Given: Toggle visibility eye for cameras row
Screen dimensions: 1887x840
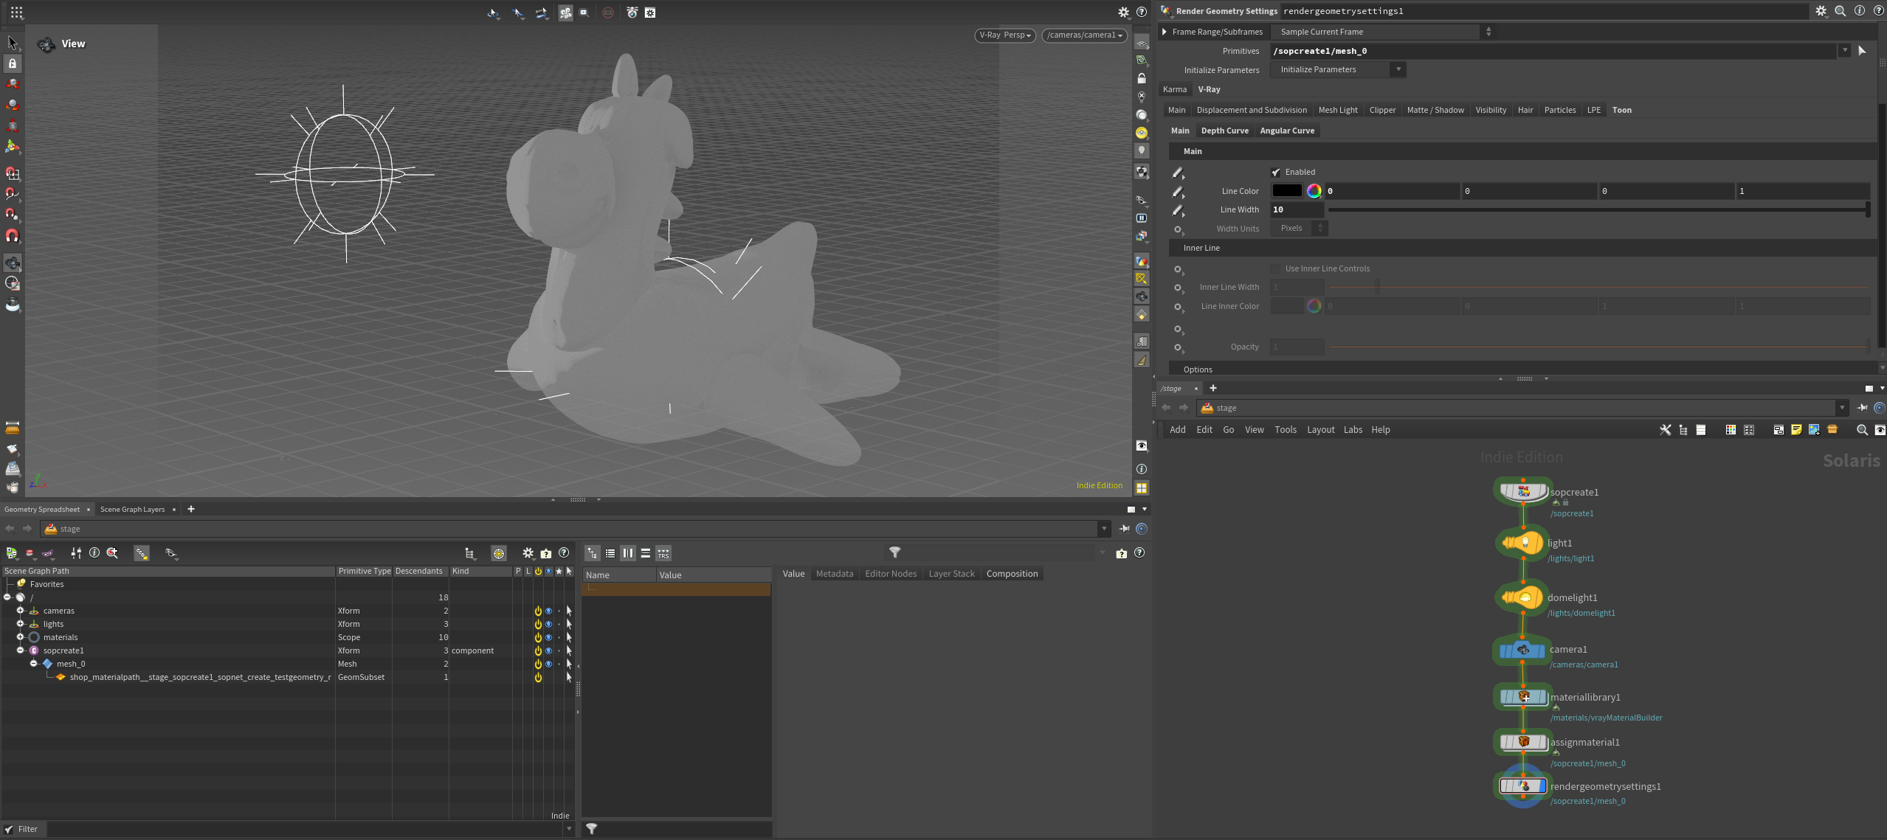Looking at the screenshot, I should point(548,611).
